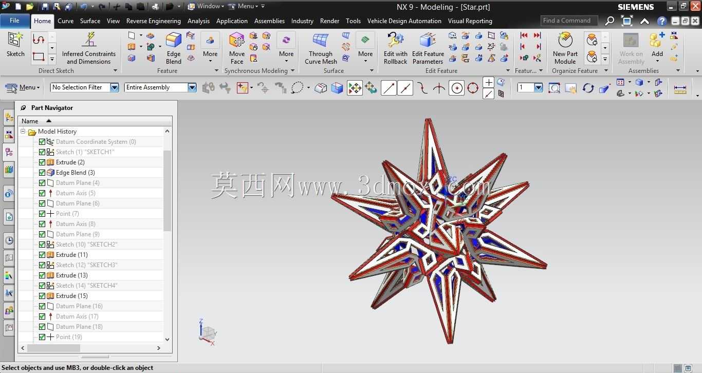Launch the Move Face command
Screen dimensions: 702x373
click(237, 48)
